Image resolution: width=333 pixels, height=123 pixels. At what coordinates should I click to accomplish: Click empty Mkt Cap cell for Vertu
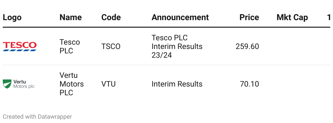point(292,84)
